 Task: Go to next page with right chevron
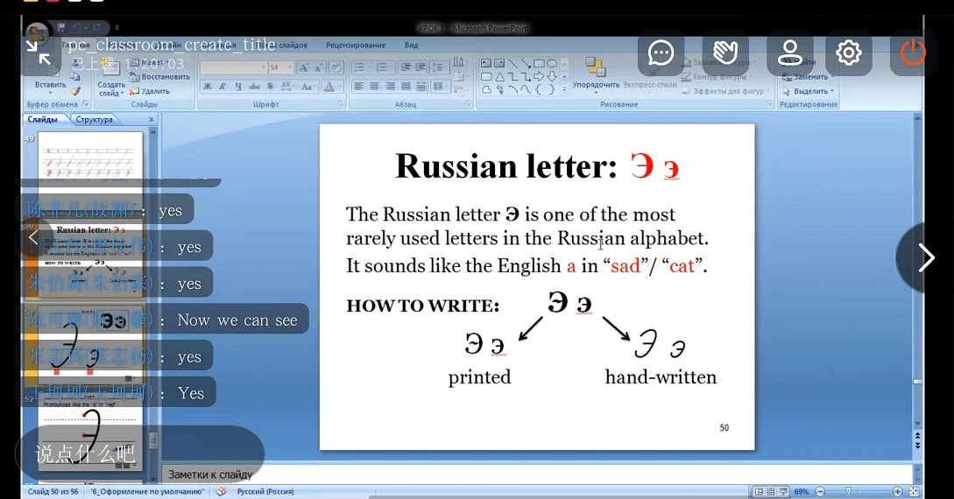coord(925,257)
